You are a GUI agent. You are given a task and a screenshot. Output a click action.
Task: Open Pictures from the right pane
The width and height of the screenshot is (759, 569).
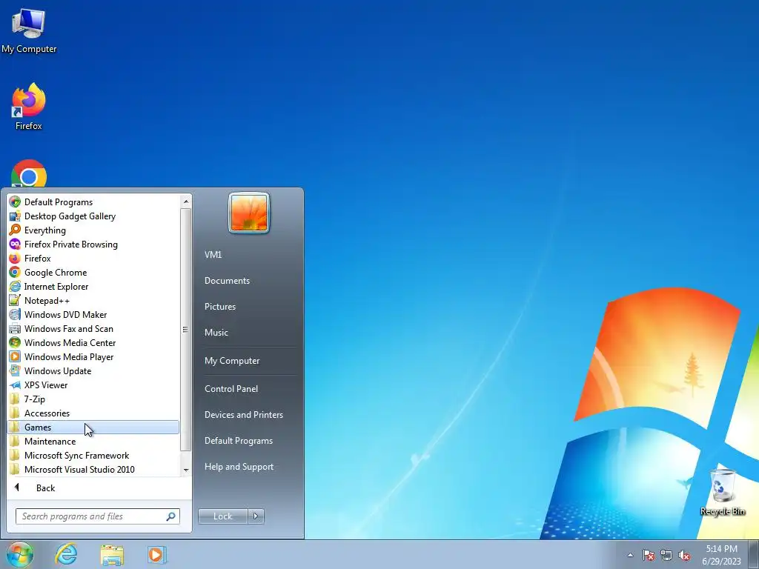point(219,306)
